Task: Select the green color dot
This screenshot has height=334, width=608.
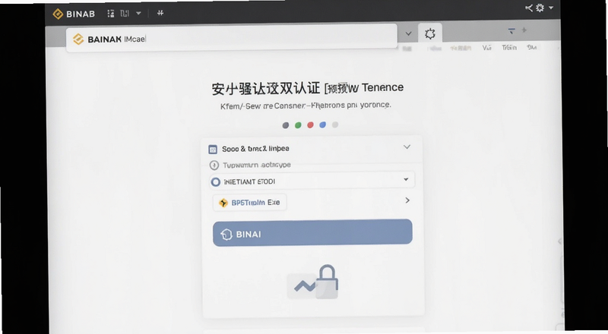Action: coord(298,125)
